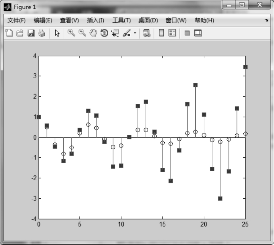Click the Link Plot toolbar icon

pos(147,33)
